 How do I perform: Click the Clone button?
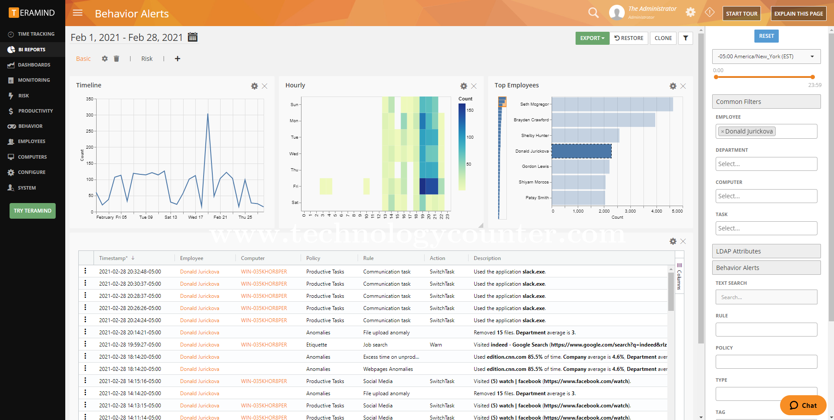click(x=663, y=38)
